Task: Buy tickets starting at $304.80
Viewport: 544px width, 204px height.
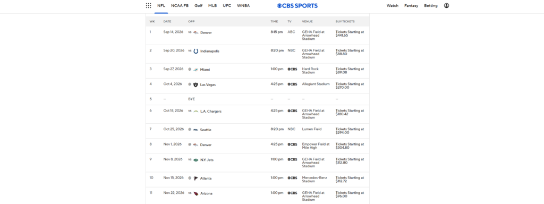Action: pos(350,146)
